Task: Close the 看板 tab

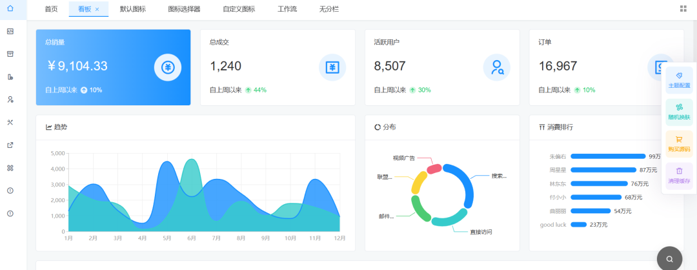Action: pos(97,9)
